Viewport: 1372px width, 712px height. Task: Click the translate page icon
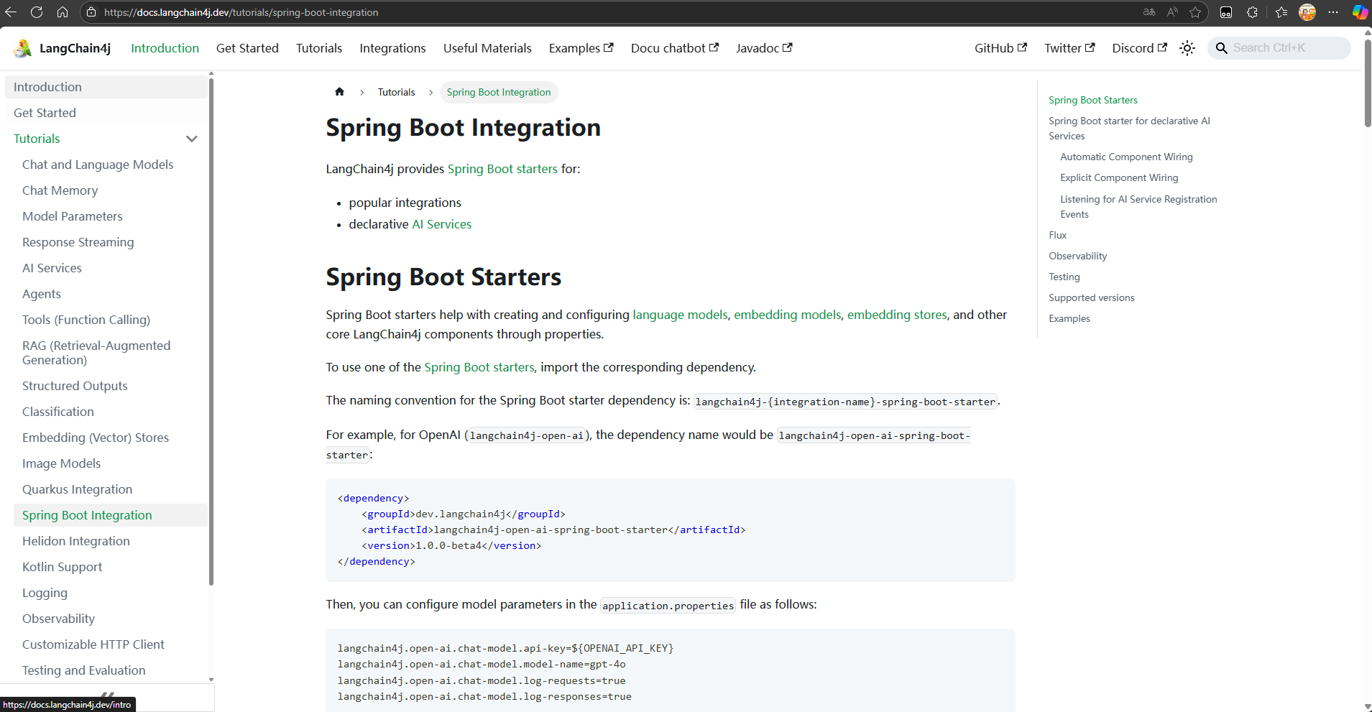[x=1149, y=12]
